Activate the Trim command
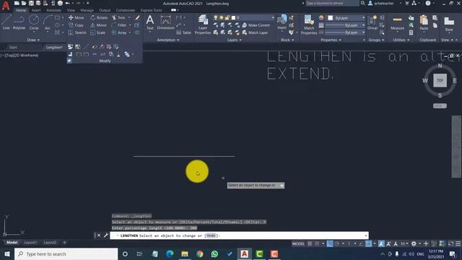This screenshot has height=260, width=462. point(118,17)
